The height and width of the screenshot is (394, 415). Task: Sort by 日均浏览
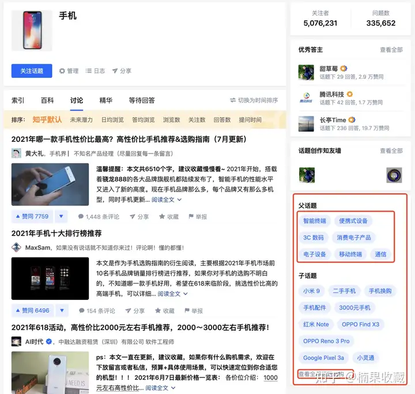click(x=112, y=120)
